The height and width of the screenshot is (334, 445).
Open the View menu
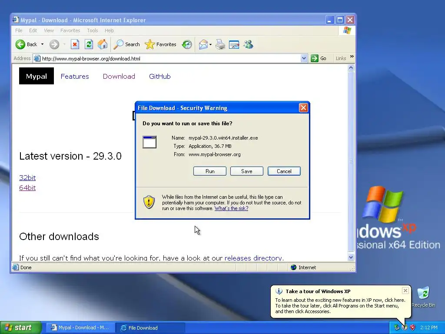coord(49,30)
